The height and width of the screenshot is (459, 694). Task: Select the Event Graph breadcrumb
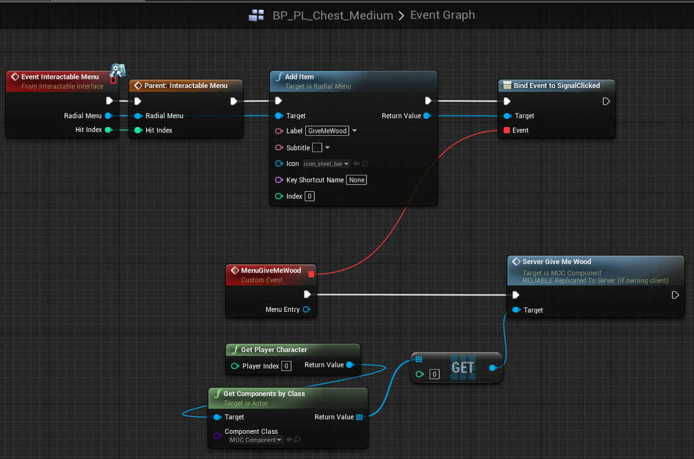(x=442, y=15)
